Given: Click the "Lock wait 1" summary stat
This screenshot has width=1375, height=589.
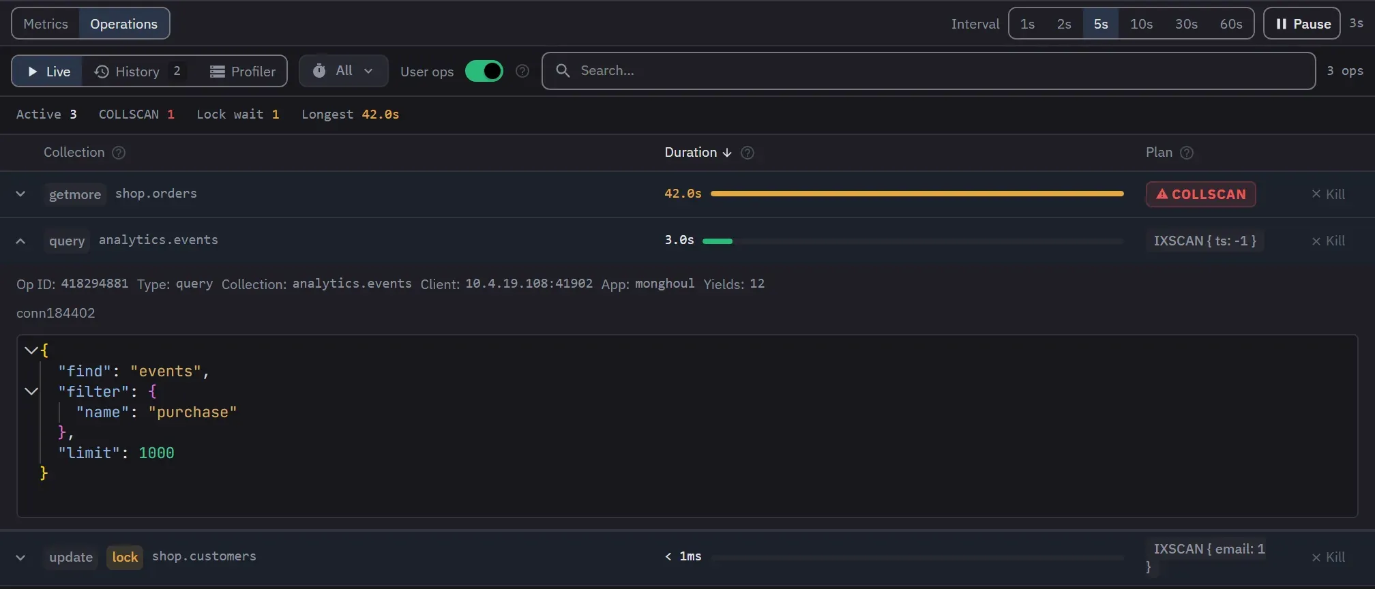Looking at the screenshot, I should (x=238, y=115).
